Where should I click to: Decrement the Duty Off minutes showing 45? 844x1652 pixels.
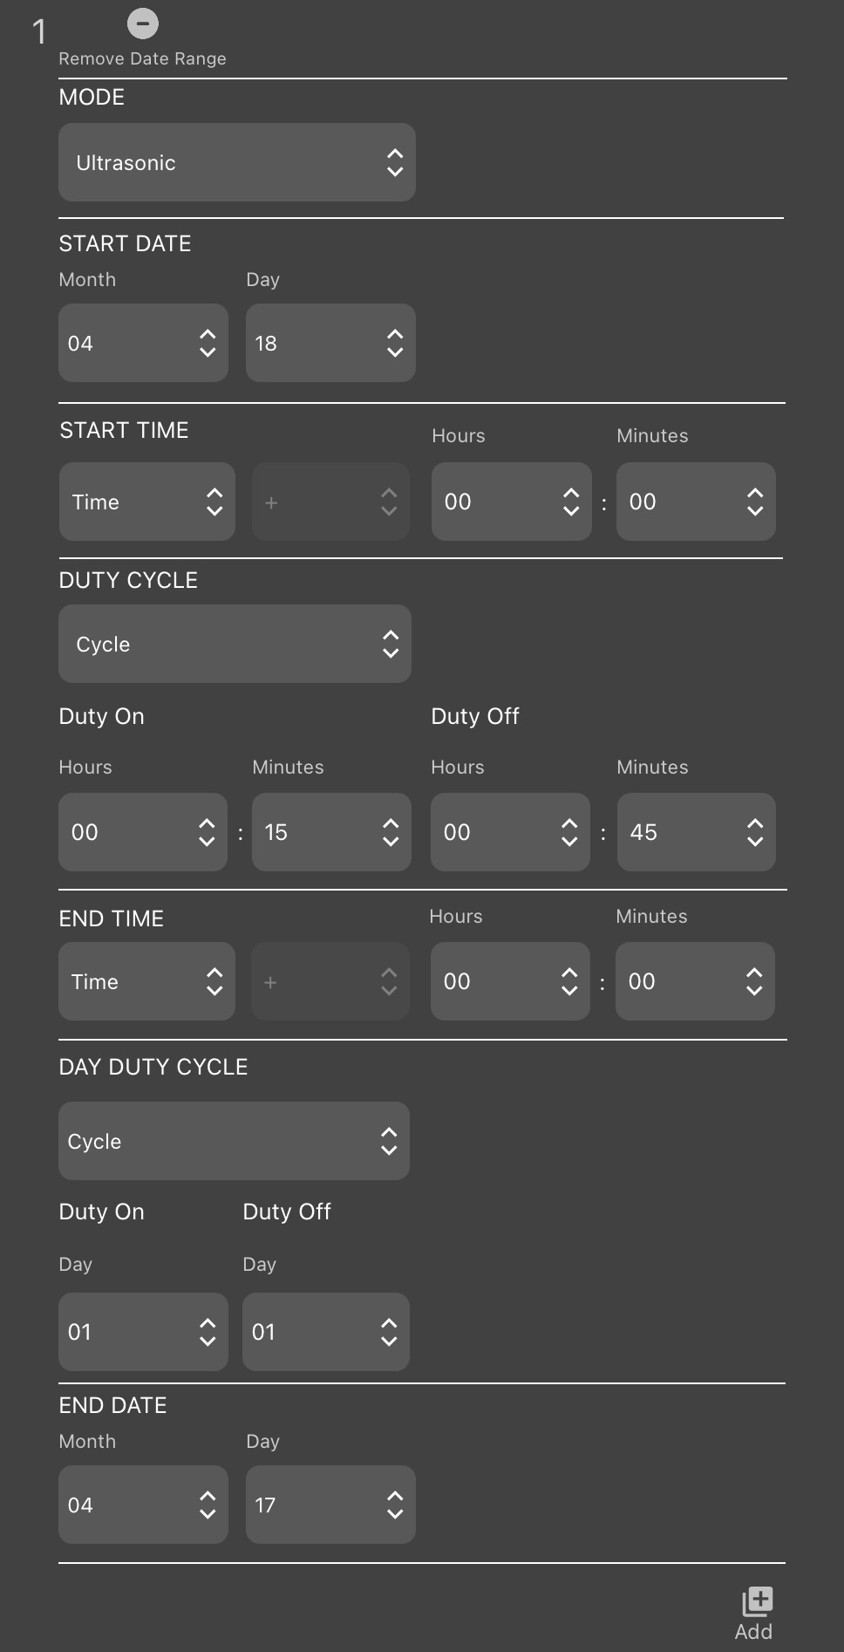tap(755, 842)
